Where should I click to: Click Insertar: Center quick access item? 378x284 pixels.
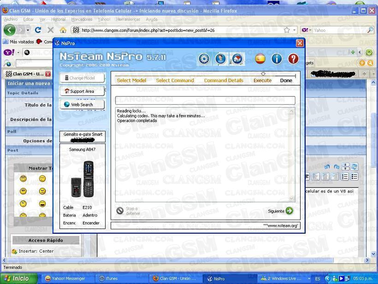click(33, 251)
